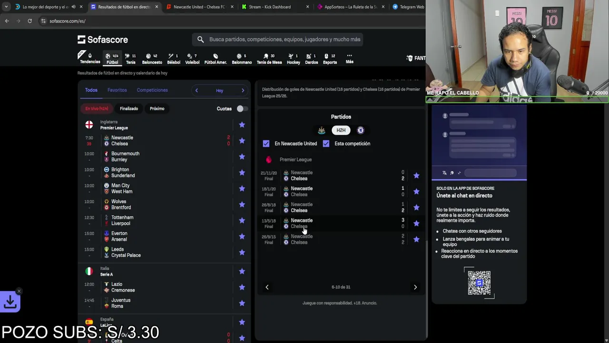Image resolution: width=609 pixels, height=343 pixels.
Task: Open the Dardos sport category
Action: (x=312, y=59)
